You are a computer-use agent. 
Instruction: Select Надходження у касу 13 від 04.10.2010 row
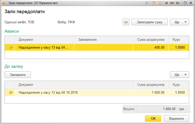[74, 92]
